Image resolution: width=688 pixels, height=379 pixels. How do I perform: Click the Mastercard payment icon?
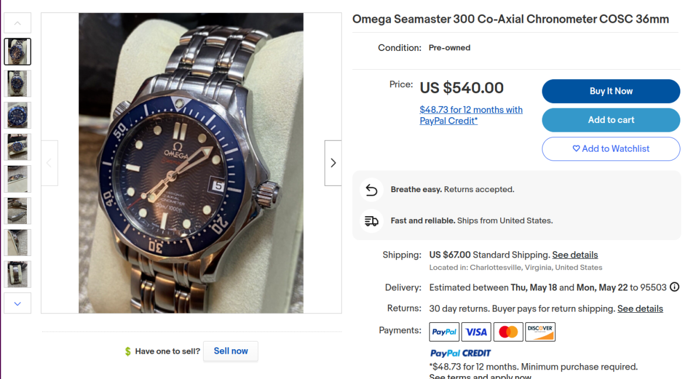[x=508, y=332]
